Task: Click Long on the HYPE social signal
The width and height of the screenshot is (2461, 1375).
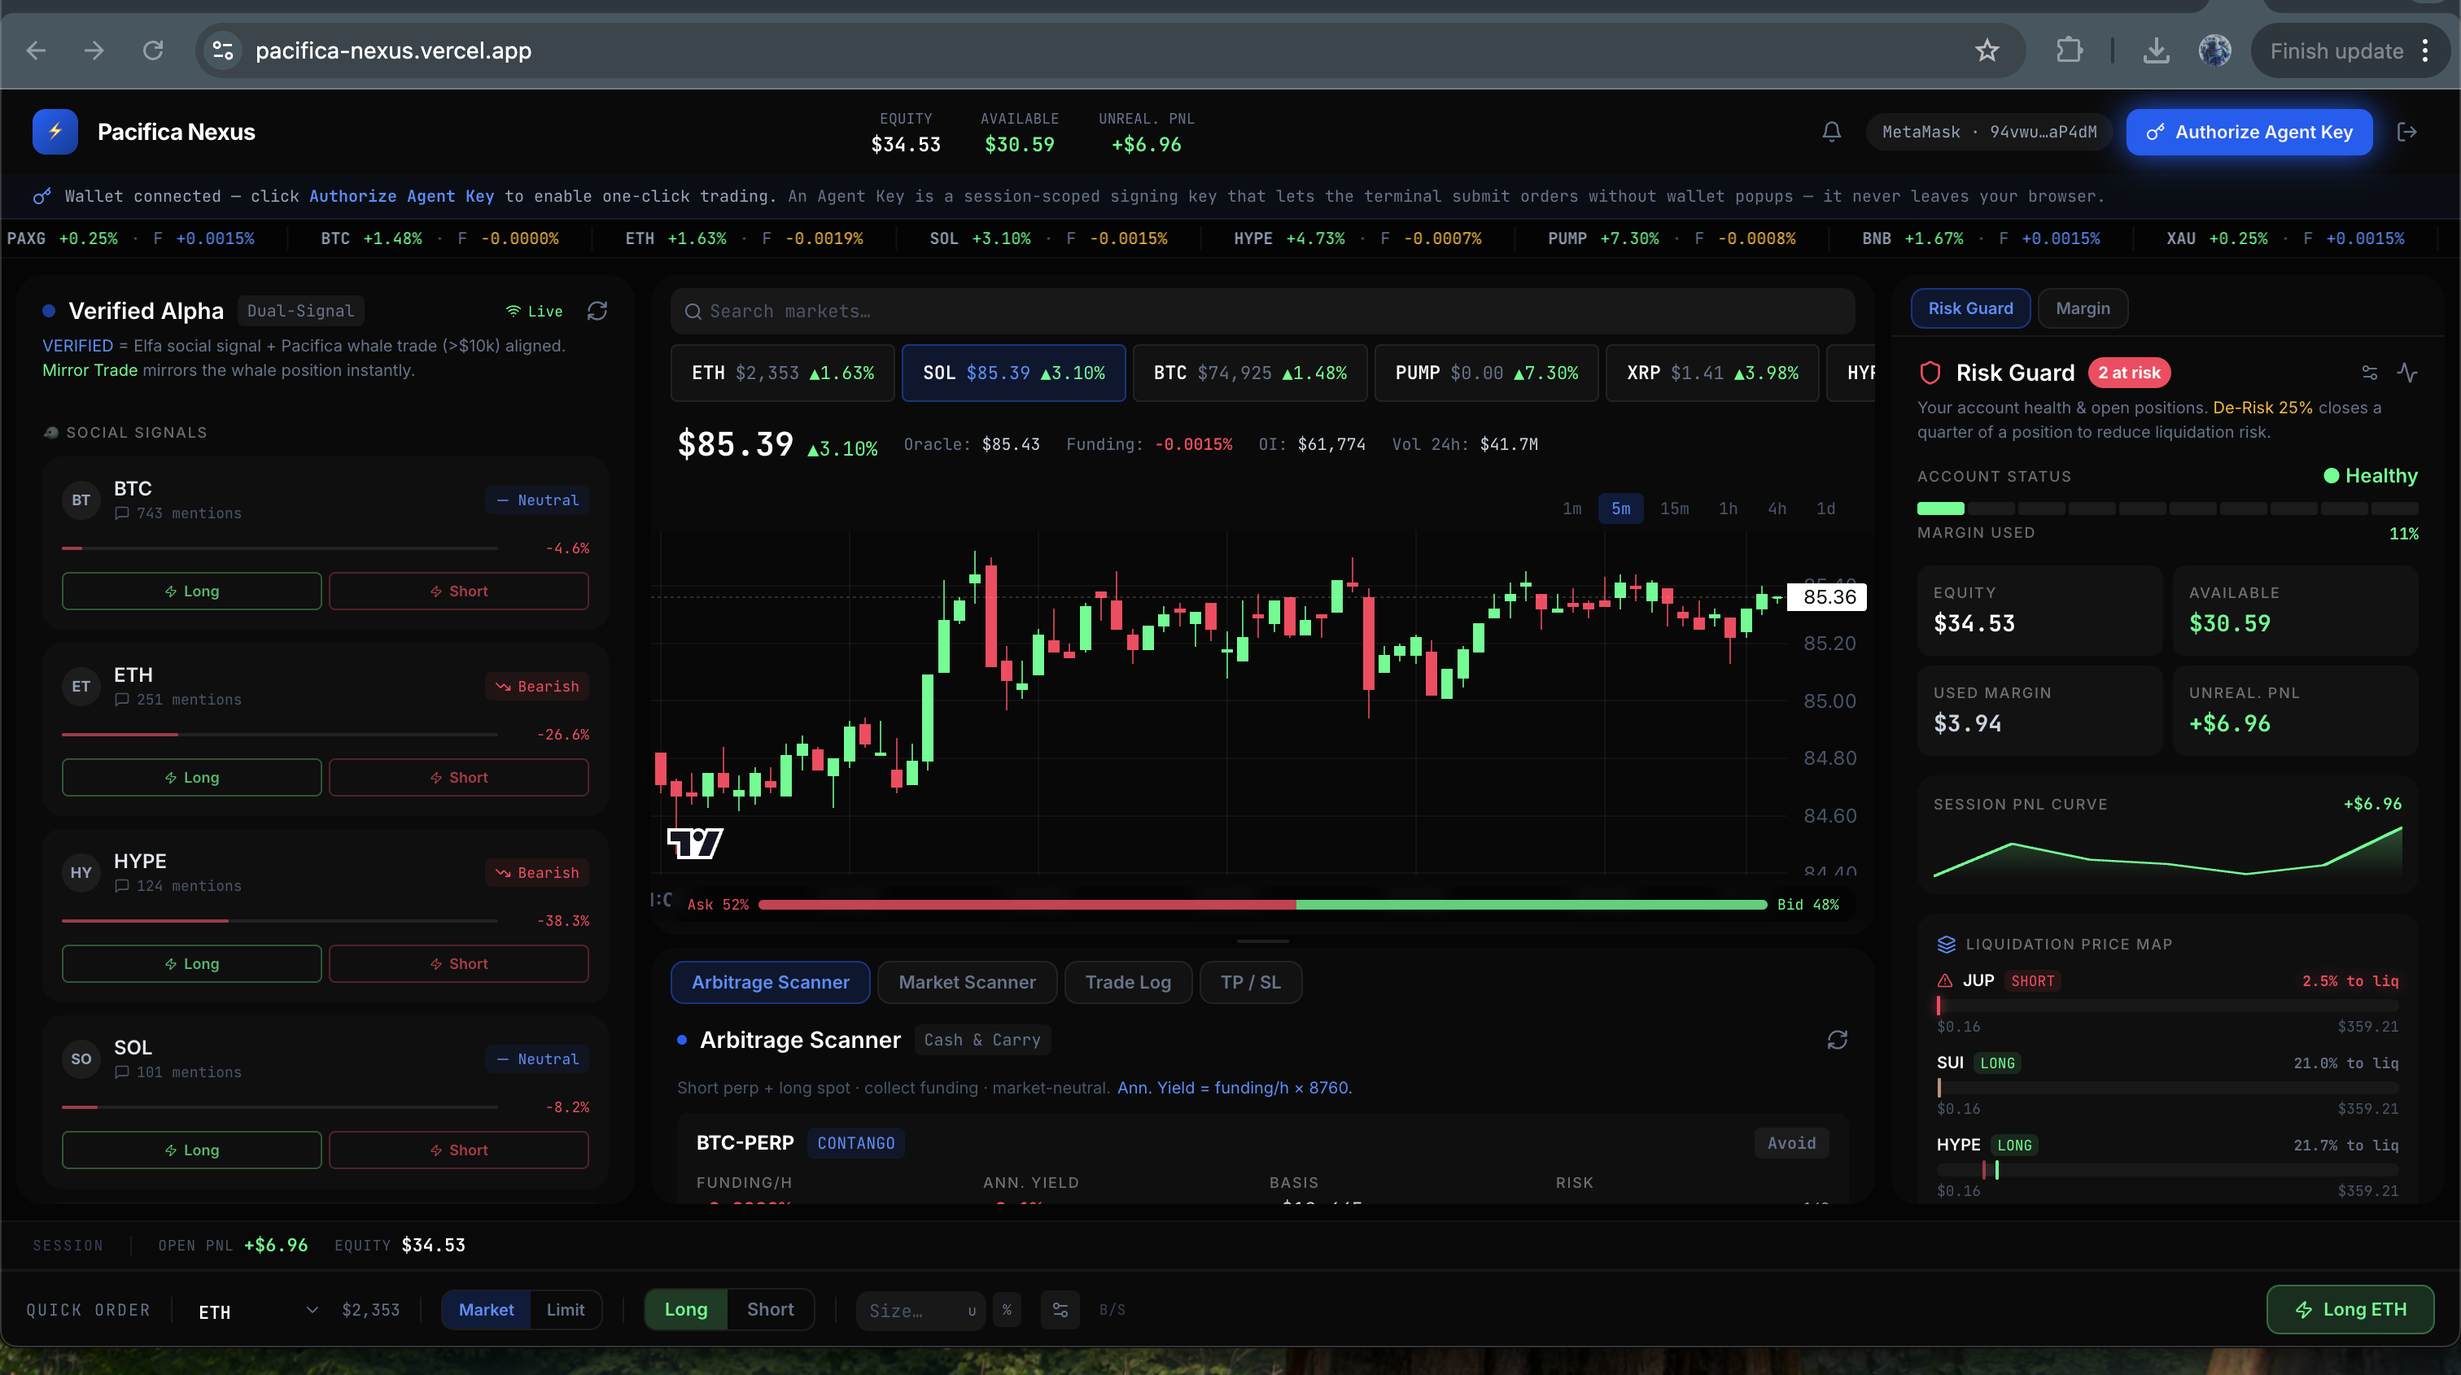Action: coord(191,963)
